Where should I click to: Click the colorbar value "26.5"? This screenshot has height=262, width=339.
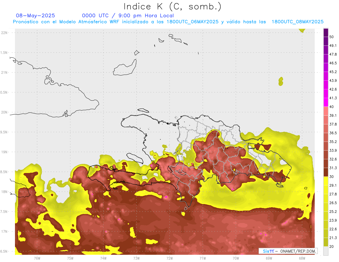(x=333, y=203)
